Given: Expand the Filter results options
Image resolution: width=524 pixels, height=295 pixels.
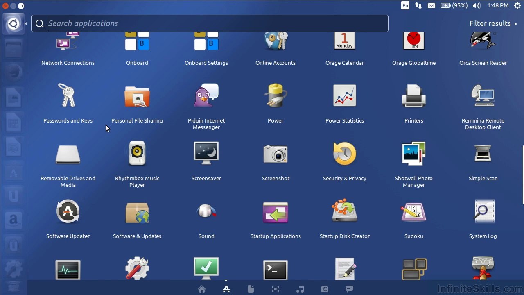Looking at the screenshot, I should tap(493, 23).
